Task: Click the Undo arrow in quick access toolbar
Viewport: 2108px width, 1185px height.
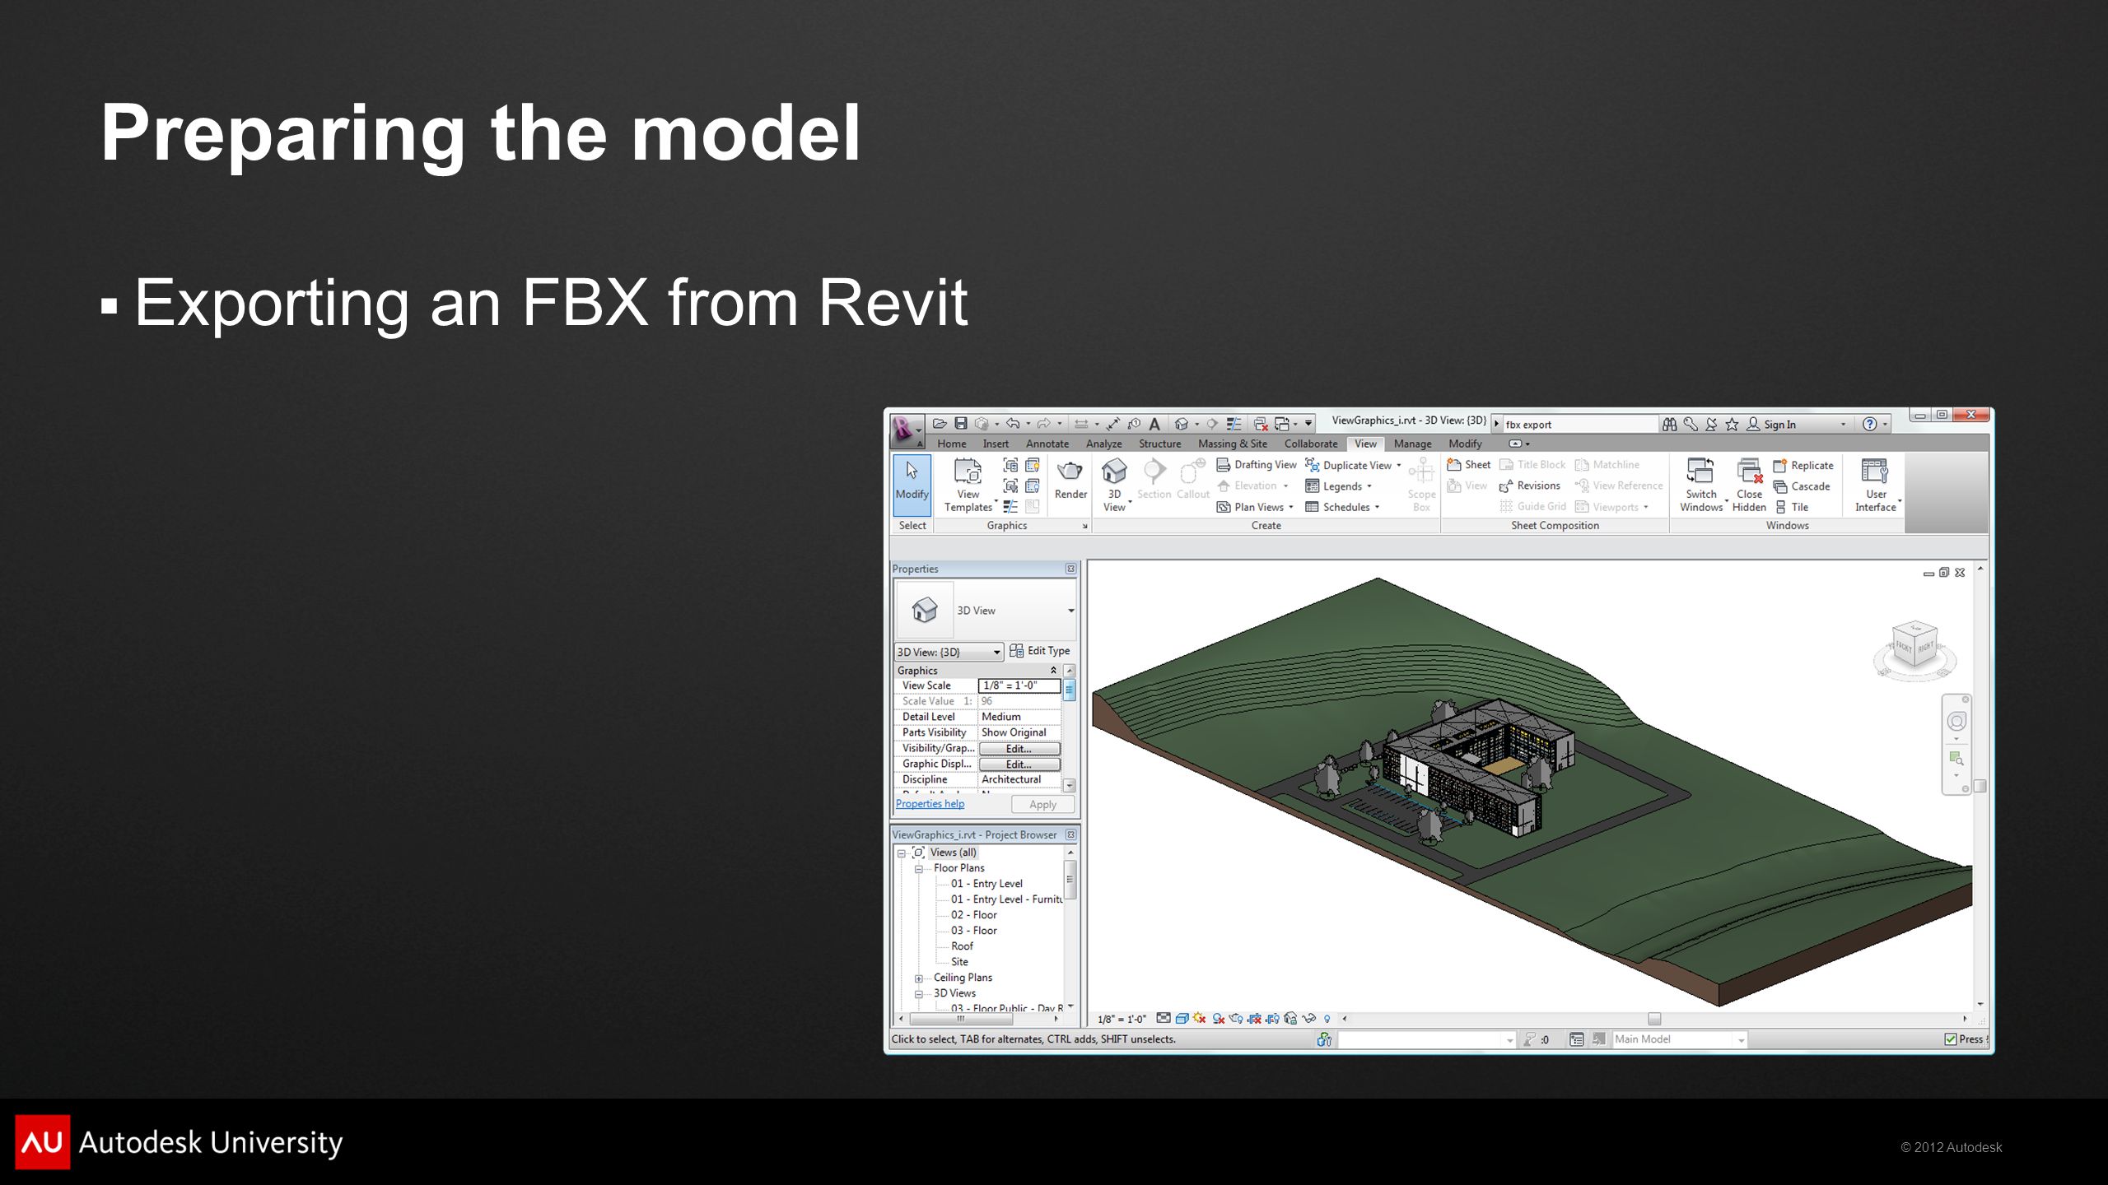Action: tap(1013, 424)
